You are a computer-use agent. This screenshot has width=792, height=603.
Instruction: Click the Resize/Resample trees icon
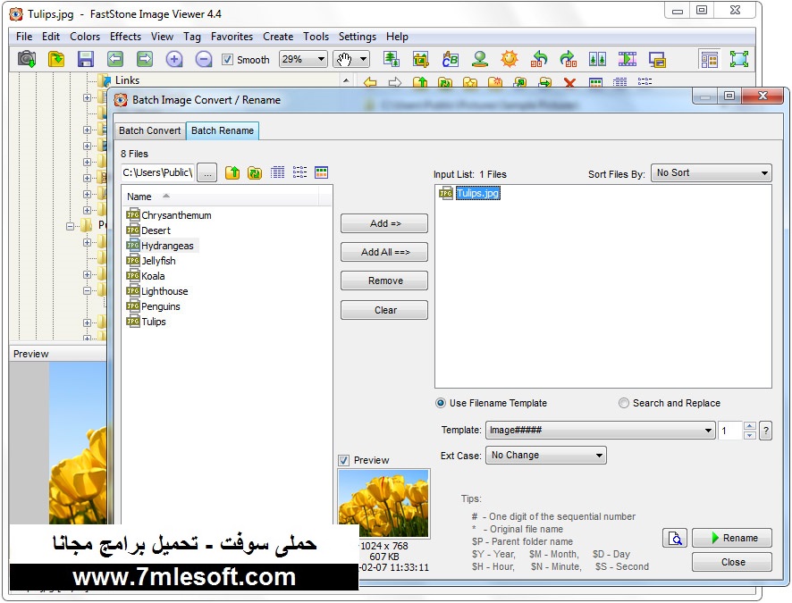coord(391,59)
